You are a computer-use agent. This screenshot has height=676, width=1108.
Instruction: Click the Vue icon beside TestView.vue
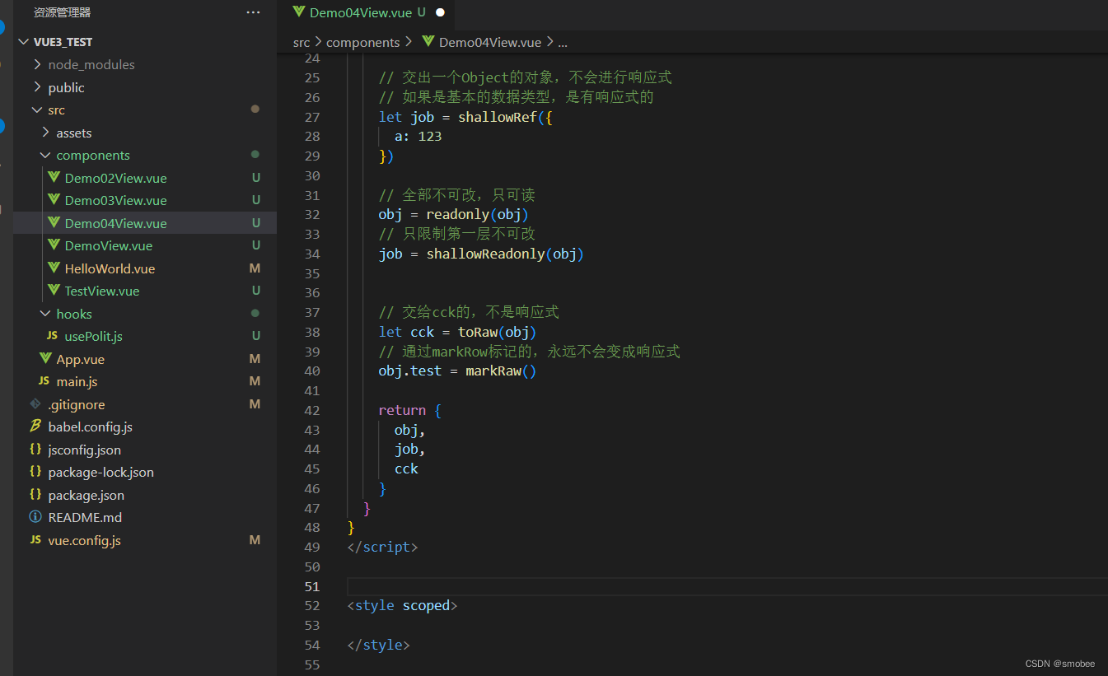pyautogui.click(x=54, y=291)
